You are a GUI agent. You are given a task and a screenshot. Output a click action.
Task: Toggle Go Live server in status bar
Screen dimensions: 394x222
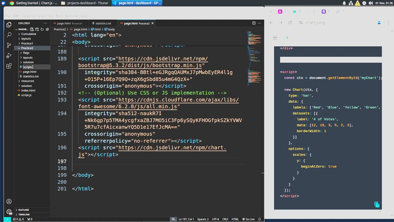pos(248,219)
